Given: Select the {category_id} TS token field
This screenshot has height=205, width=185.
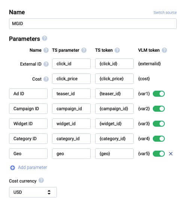Looking at the screenshot, I should coord(114,139).
